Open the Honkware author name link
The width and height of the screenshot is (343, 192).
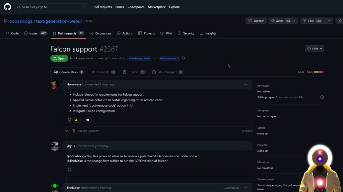coord(74,84)
